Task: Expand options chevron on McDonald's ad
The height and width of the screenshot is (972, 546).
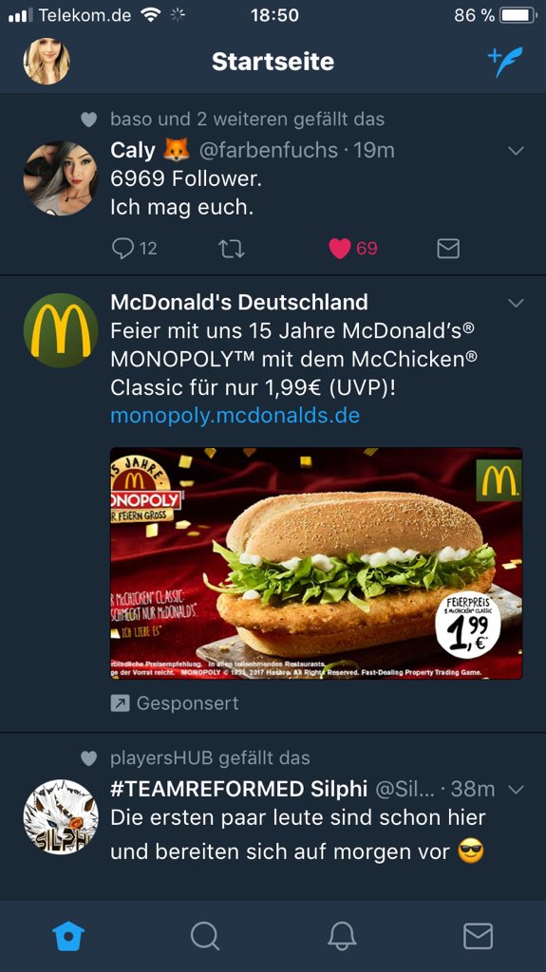Action: tap(516, 303)
